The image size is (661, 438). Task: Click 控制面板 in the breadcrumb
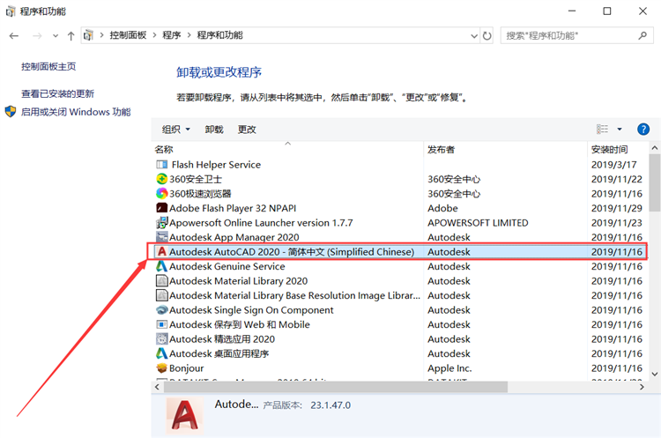pyautogui.click(x=128, y=35)
